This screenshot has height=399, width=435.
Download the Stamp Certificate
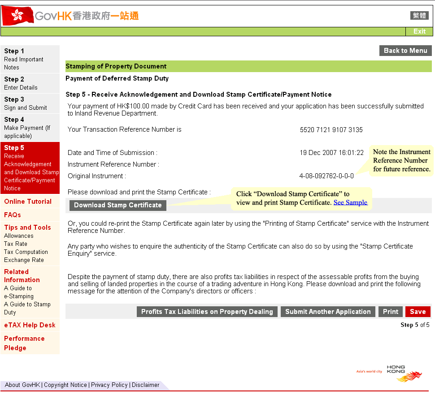(118, 205)
